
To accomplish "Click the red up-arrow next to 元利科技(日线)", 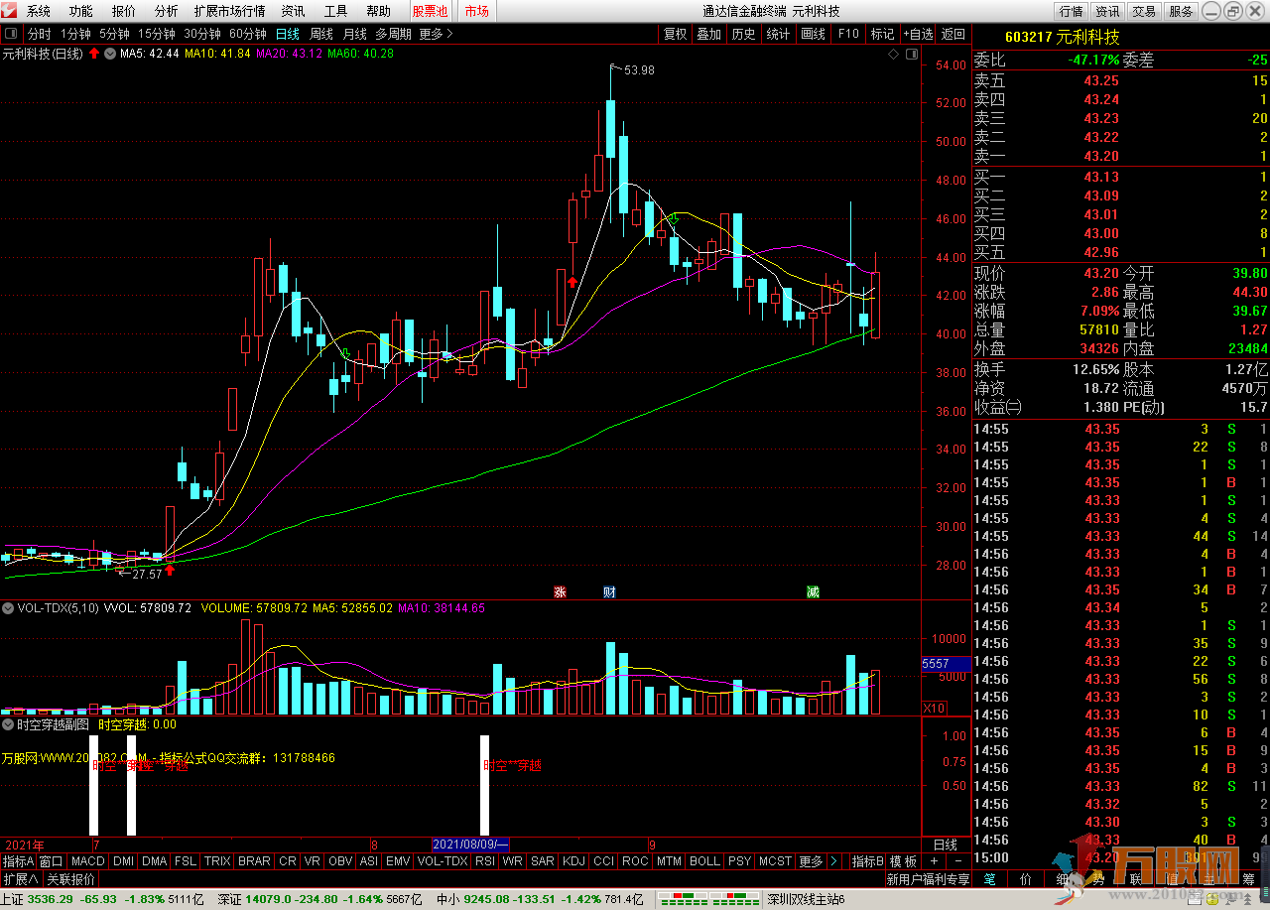I will coord(94,54).
